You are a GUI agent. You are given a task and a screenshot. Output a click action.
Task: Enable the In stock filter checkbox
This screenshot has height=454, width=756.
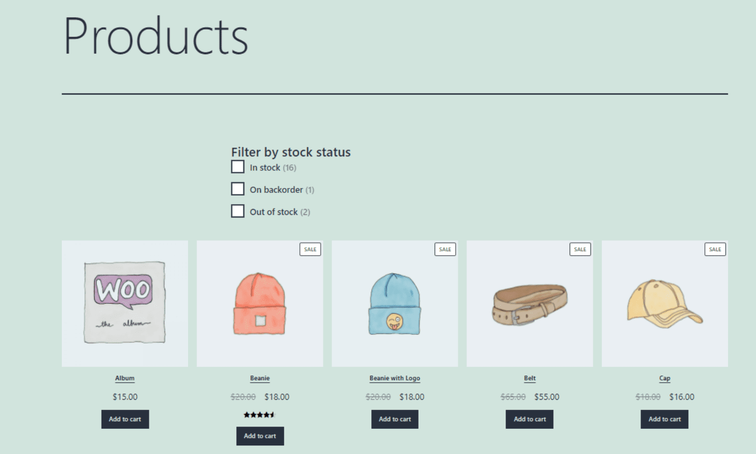[237, 167]
